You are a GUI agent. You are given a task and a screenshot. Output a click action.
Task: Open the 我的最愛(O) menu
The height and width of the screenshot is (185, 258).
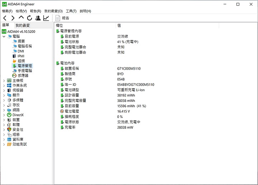(x=53, y=11)
